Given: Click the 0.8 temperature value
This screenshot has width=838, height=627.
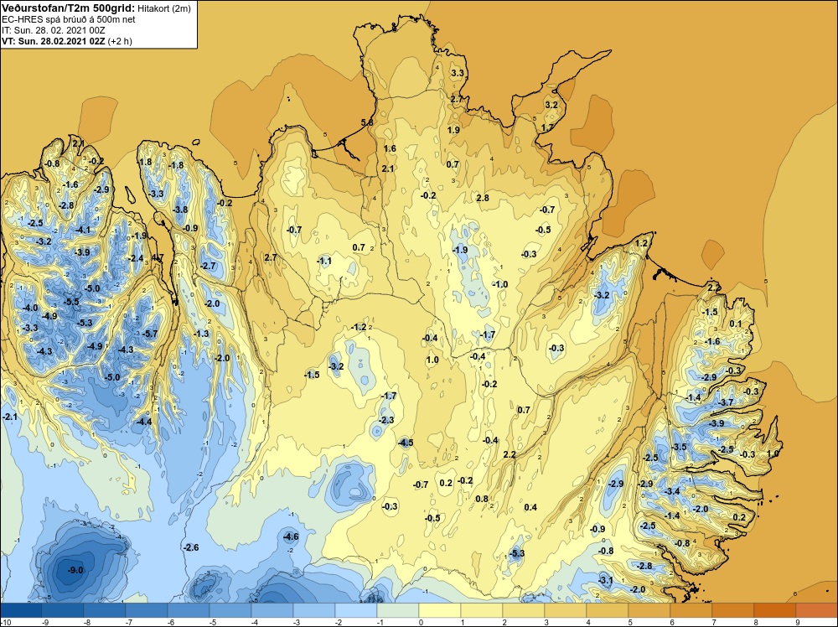Looking at the screenshot, I should [482, 500].
